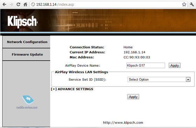Reload the page with the refresh icon
Screen dimensions: 196x128
click(x=18, y=4)
